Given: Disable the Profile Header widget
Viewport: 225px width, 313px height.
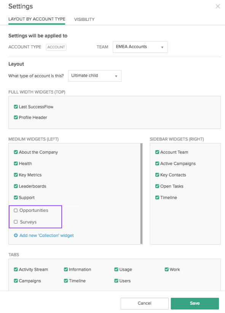Looking at the screenshot, I should (x=16, y=118).
